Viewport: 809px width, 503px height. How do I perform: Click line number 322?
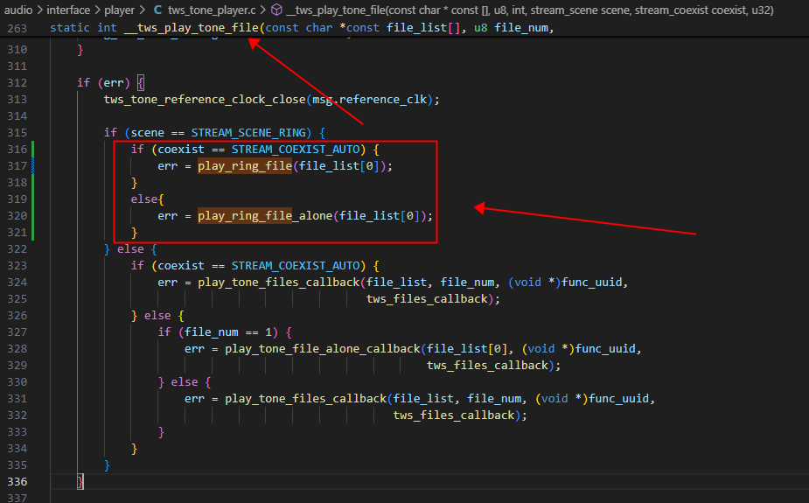(x=17, y=249)
